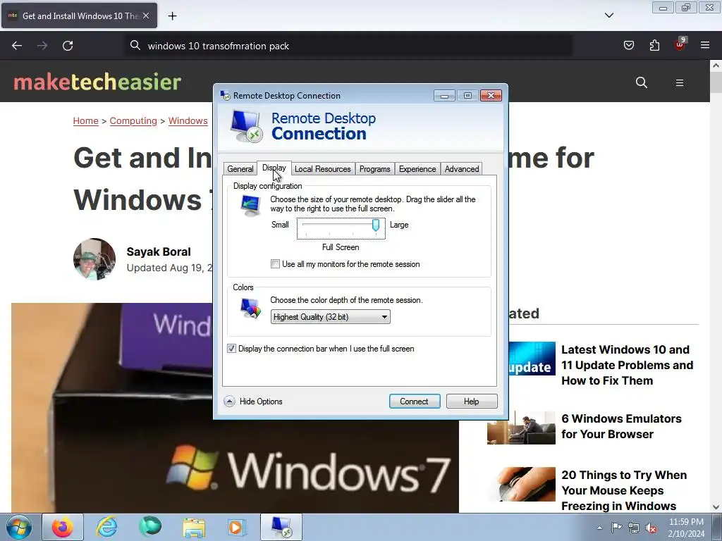Open the list all tabs chevron
The height and width of the screenshot is (541, 722).
608,15
